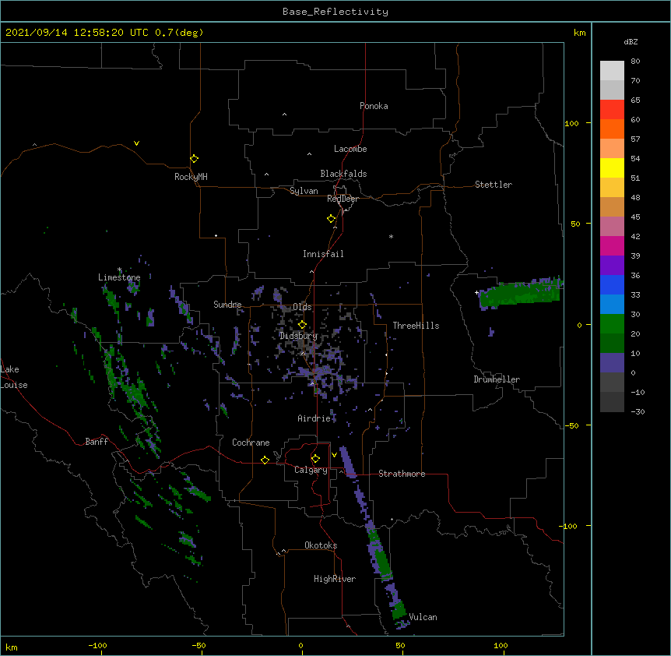Click the asterisk marker east of Innisfail

pyautogui.click(x=391, y=237)
